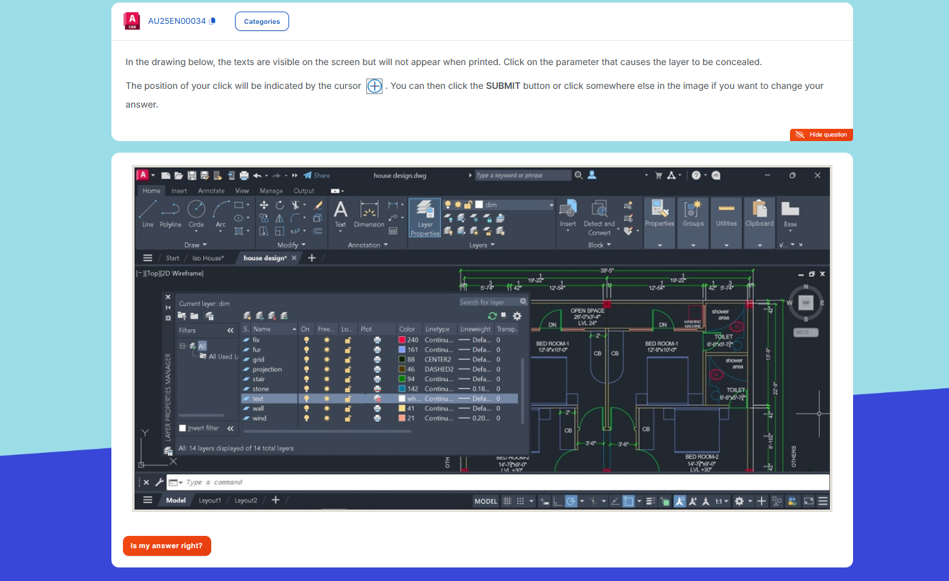Viewport: 949px width, 581px height.
Task: Switch to the Annotate ribbon tab
Action: click(x=211, y=191)
